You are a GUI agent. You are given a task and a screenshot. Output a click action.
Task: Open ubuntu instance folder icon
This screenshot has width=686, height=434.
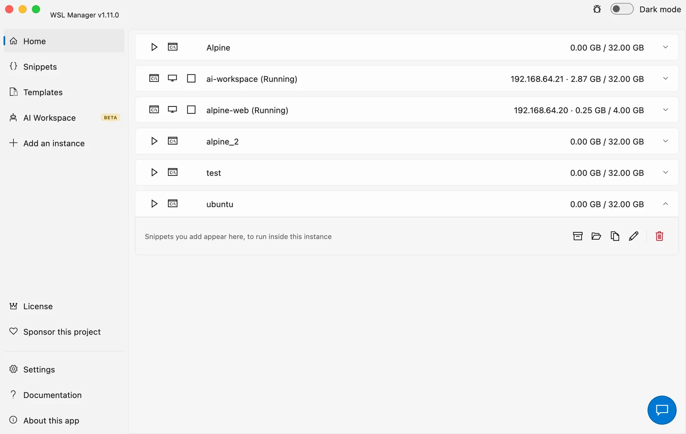[x=596, y=236]
